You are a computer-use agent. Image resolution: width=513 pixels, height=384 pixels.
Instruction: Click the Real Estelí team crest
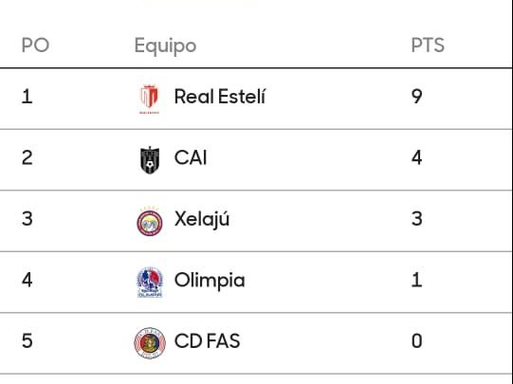[150, 100]
